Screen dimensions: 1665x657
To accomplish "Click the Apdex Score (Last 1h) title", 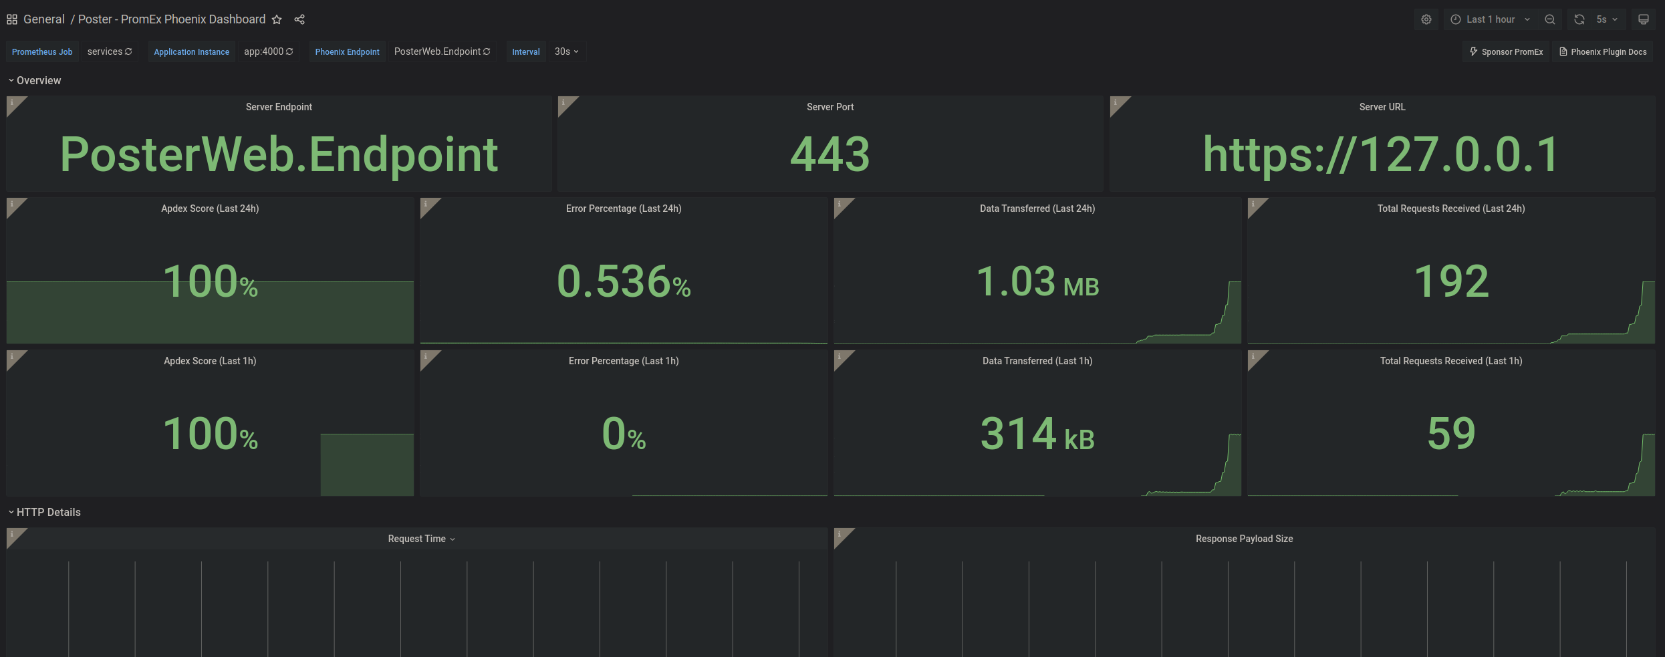I will (x=210, y=361).
